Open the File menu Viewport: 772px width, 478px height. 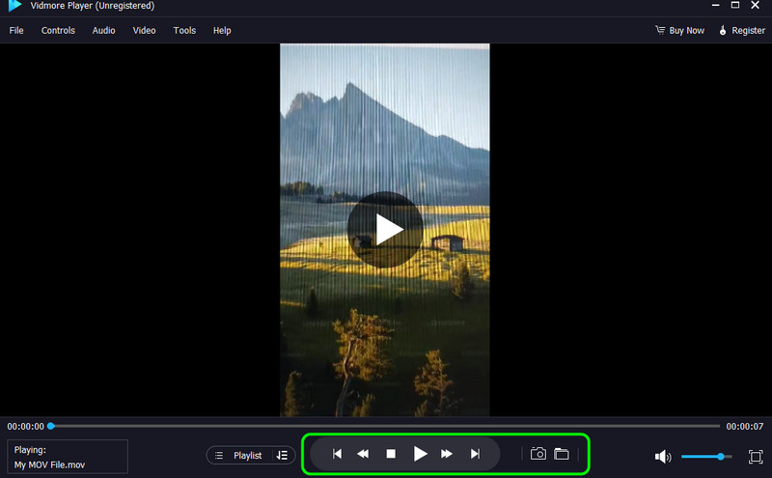tap(16, 31)
